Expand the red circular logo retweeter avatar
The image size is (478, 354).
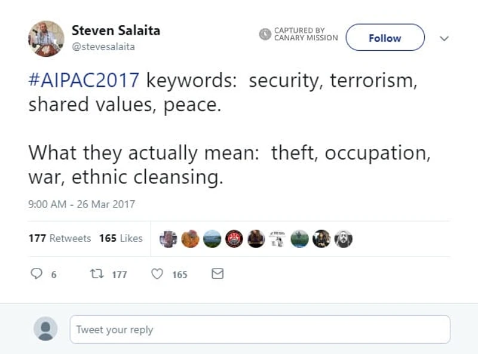[x=234, y=238]
